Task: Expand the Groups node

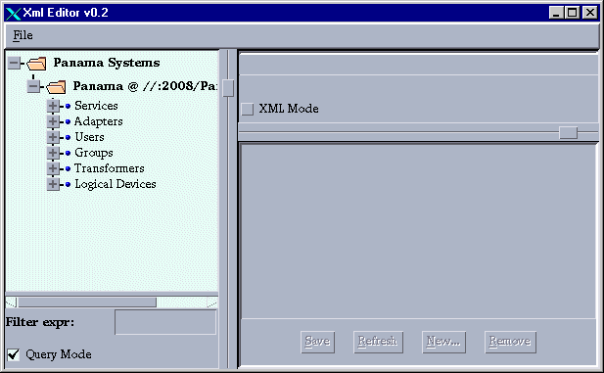Action: [x=53, y=153]
